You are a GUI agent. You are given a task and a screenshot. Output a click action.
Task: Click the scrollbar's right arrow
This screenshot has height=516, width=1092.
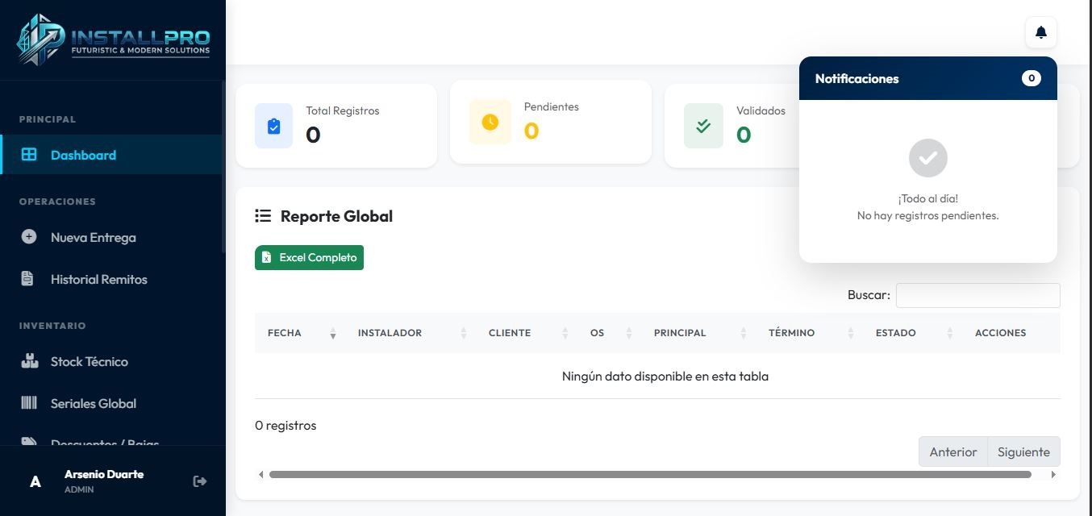pos(1053,475)
